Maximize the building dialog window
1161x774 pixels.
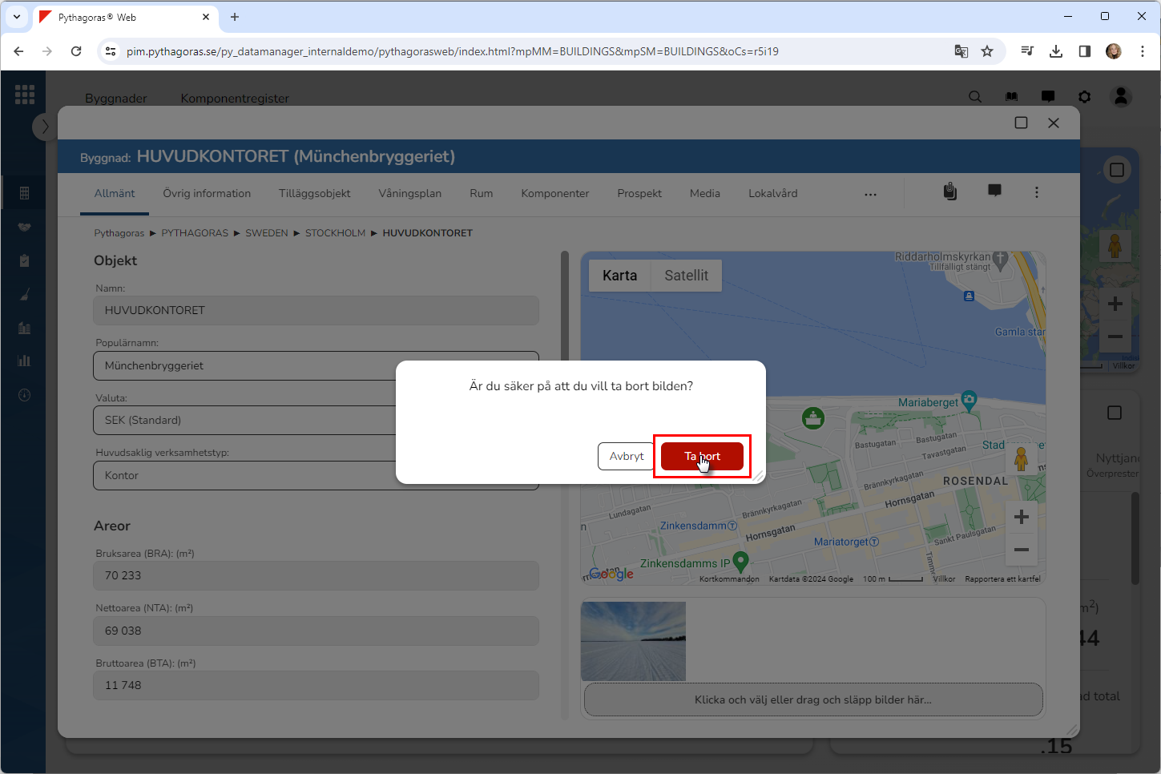click(x=1021, y=123)
